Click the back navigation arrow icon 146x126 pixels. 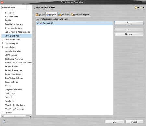136,8
